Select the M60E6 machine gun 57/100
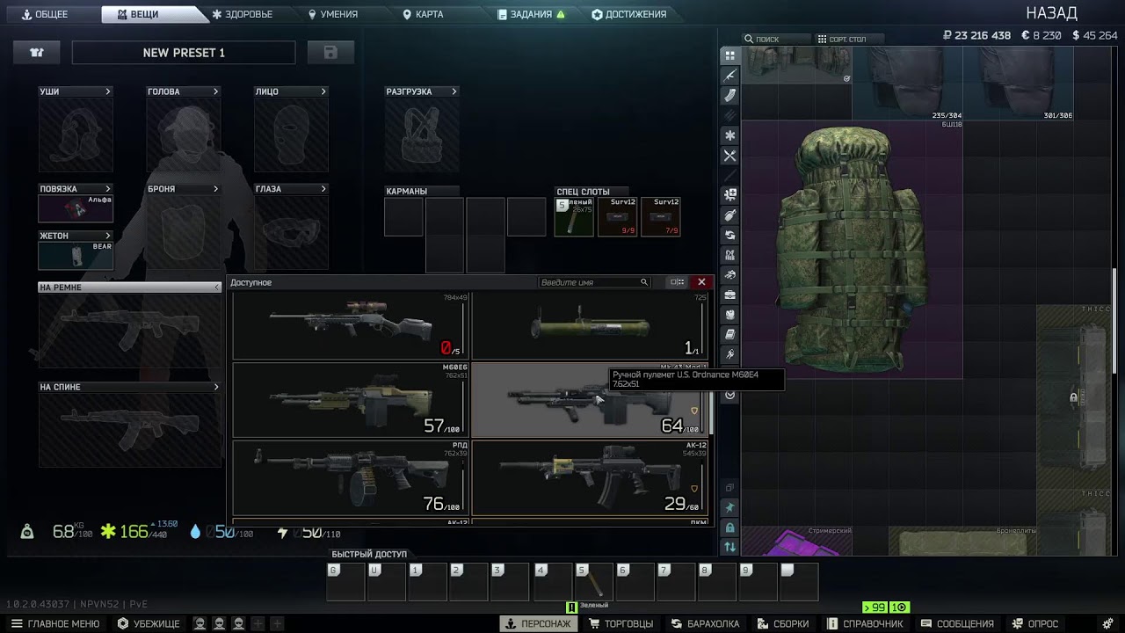 [x=352, y=400]
